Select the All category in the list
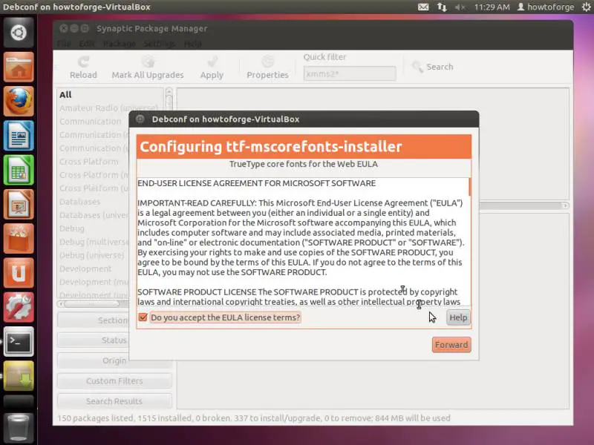594x445 pixels. [x=66, y=95]
